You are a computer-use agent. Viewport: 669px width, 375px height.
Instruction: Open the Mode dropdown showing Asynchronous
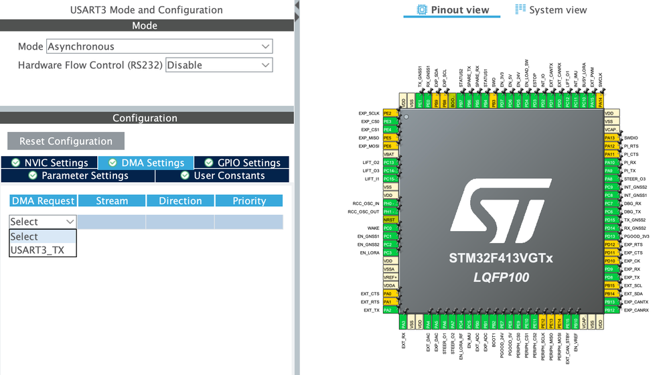coord(159,46)
